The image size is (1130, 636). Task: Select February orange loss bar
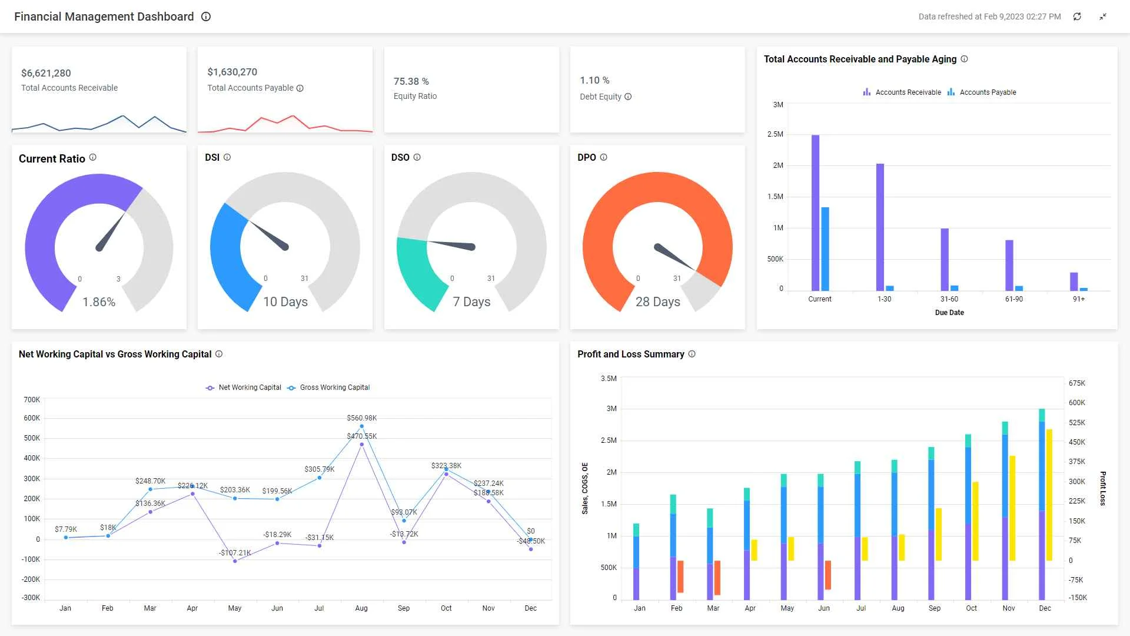pos(680,577)
